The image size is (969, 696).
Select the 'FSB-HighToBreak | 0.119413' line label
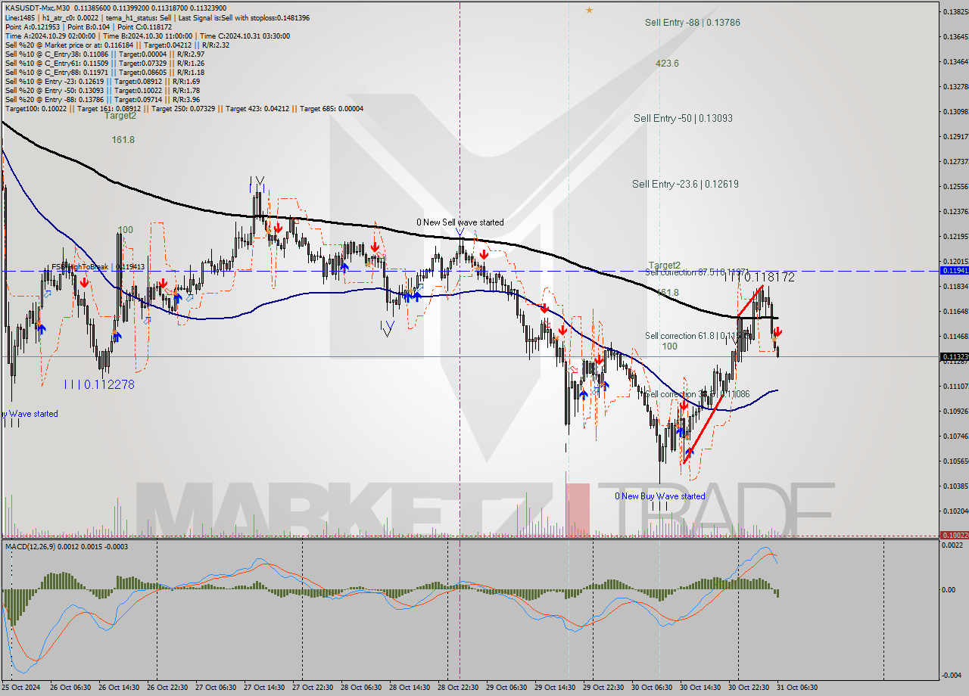(98, 267)
